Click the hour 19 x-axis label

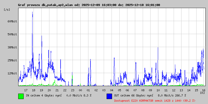click(41, 90)
